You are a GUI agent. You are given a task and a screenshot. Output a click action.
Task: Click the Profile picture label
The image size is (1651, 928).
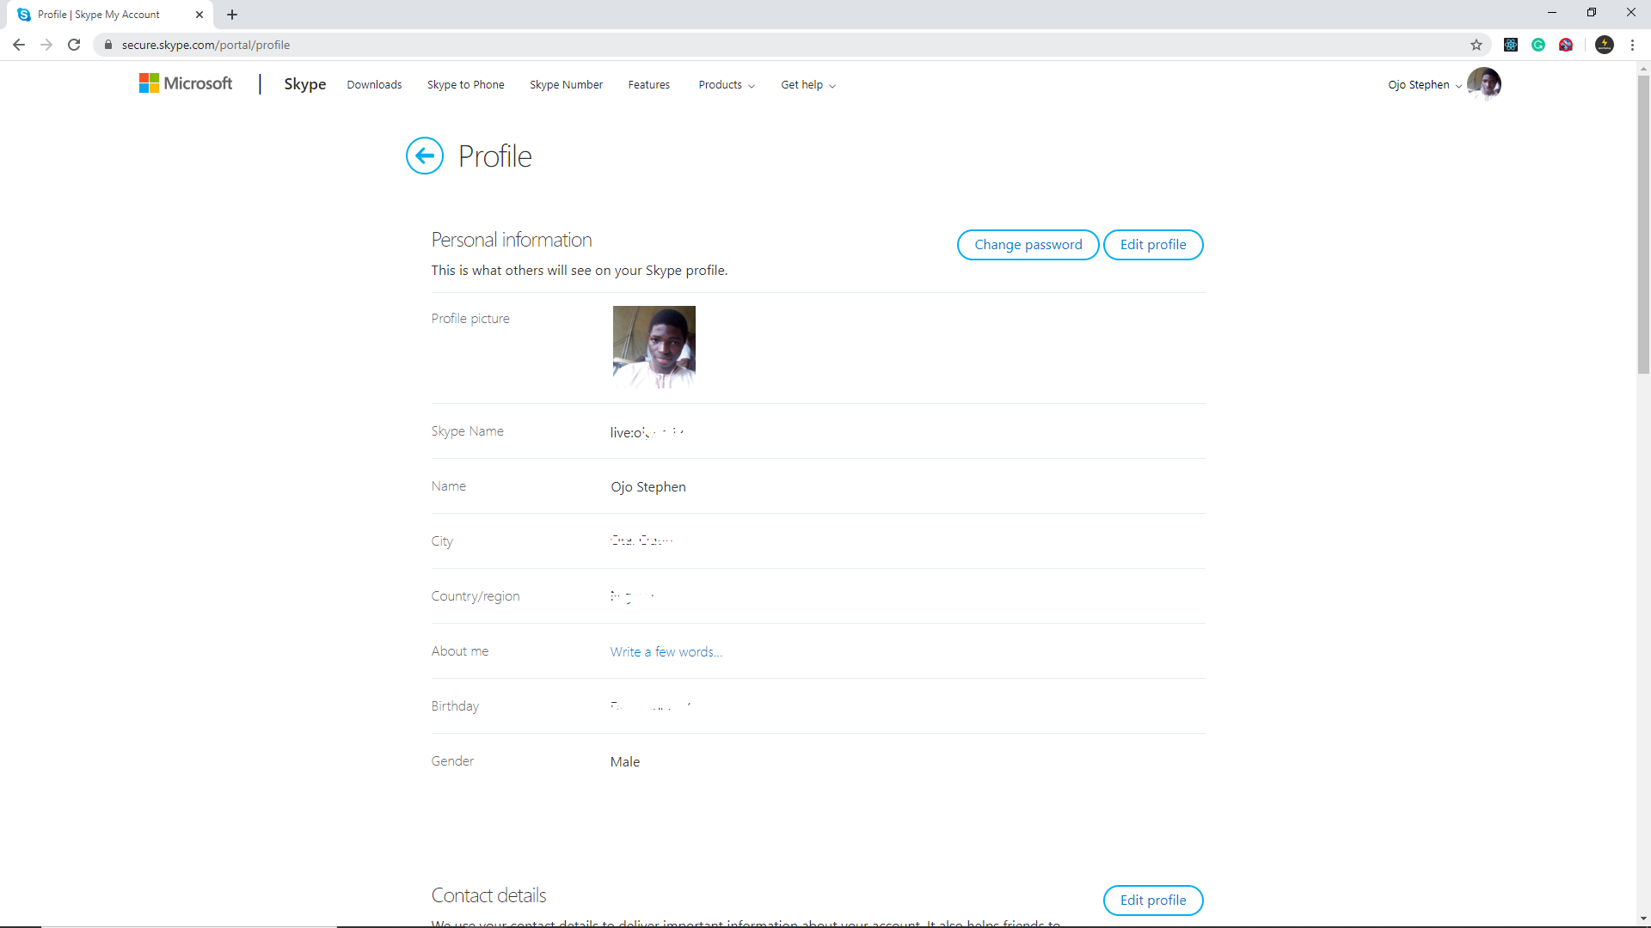pyautogui.click(x=470, y=319)
